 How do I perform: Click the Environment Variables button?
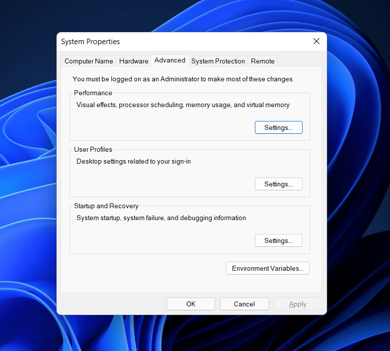267,268
